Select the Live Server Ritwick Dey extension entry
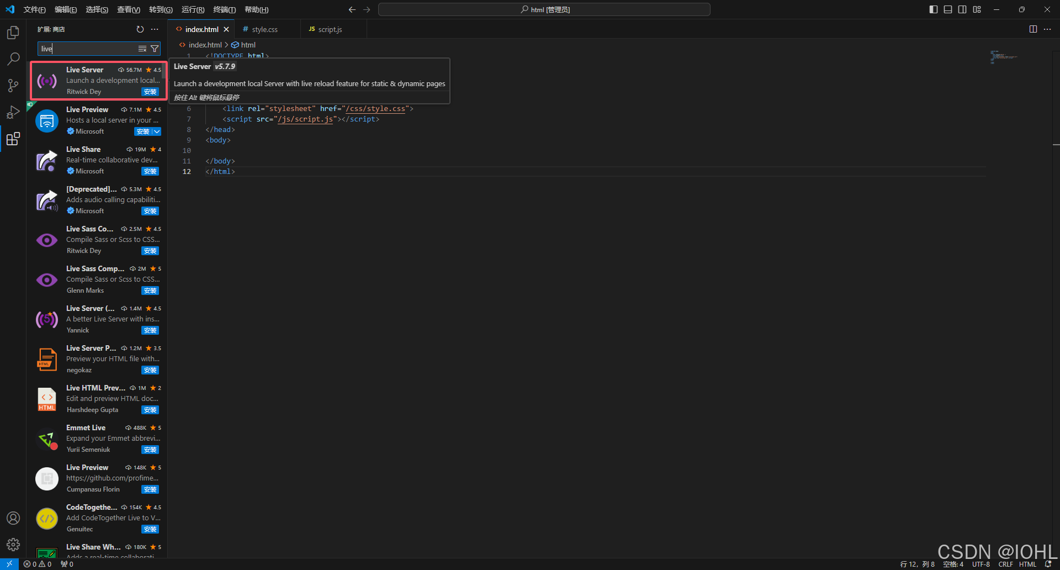Screen dimensions: 1060x570 point(98,81)
